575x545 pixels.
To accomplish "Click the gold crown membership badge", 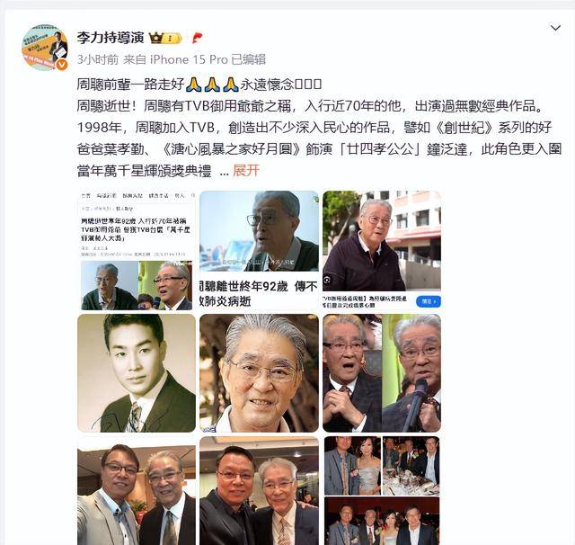I will pyautogui.click(x=165, y=38).
